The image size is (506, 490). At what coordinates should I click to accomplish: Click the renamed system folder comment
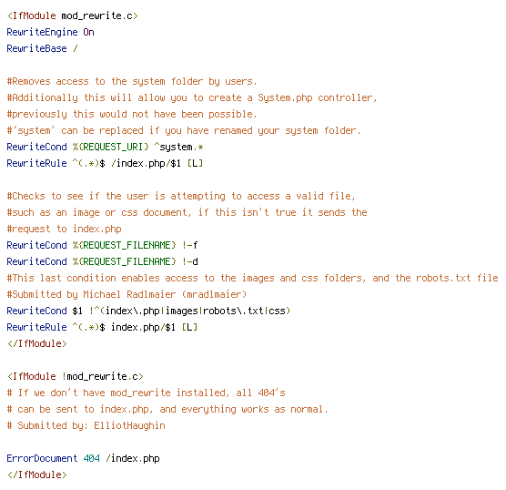click(x=184, y=130)
